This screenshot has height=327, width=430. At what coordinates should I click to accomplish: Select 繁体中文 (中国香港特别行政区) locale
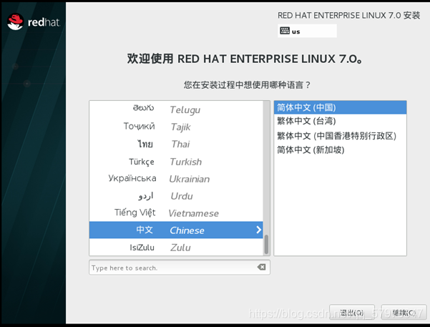pyautogui.click(x=340, y=135)
